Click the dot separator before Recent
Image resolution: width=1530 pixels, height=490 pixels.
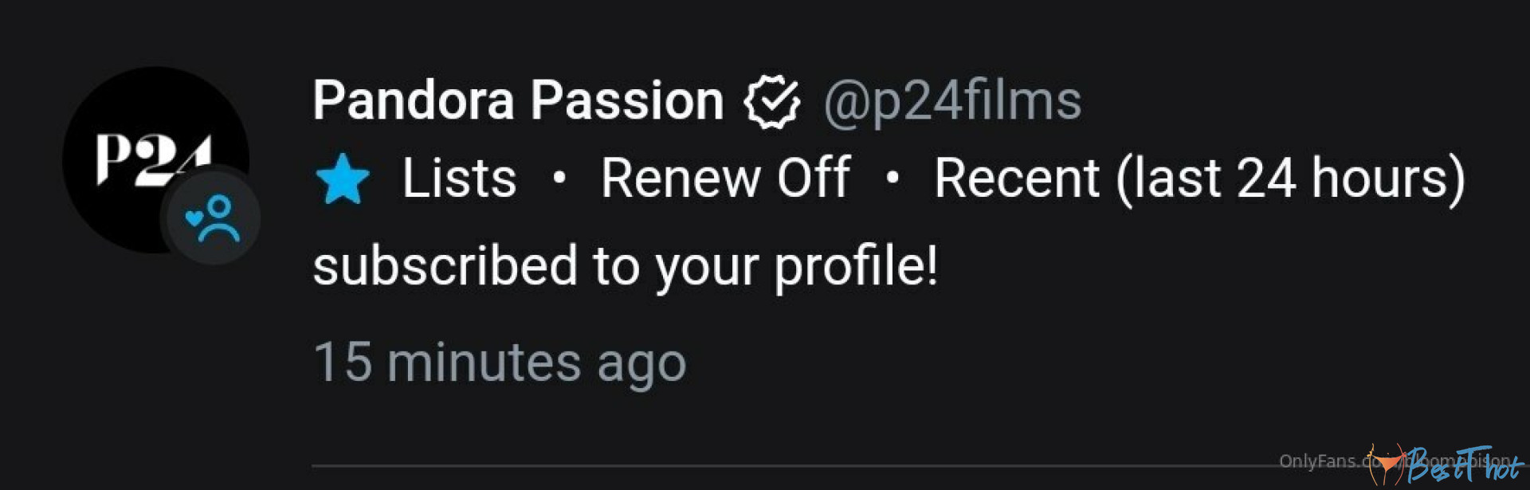pos(892,178)
